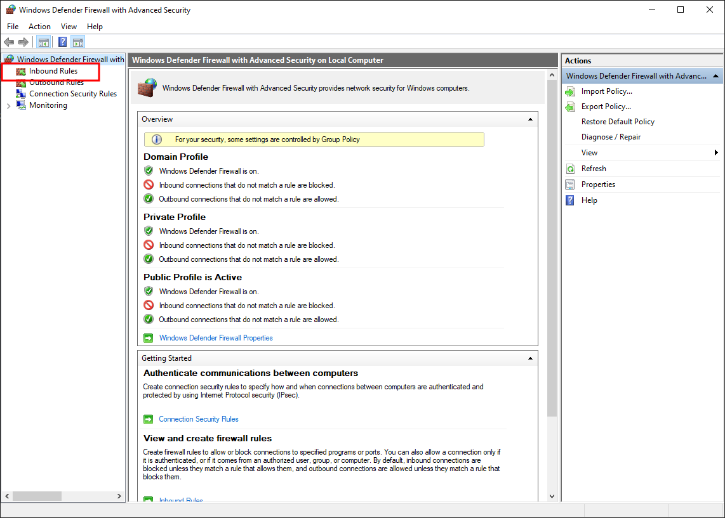Click the Back arrow in the toolbar
725x518 pixels.
tap(9, 42)
